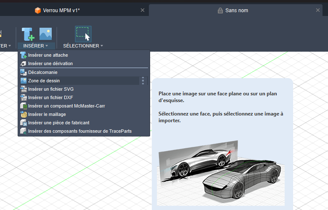Expand the partially hidden toolbar dropdown at left
Screen dimensions: 328x210
(x=5, y=46)
